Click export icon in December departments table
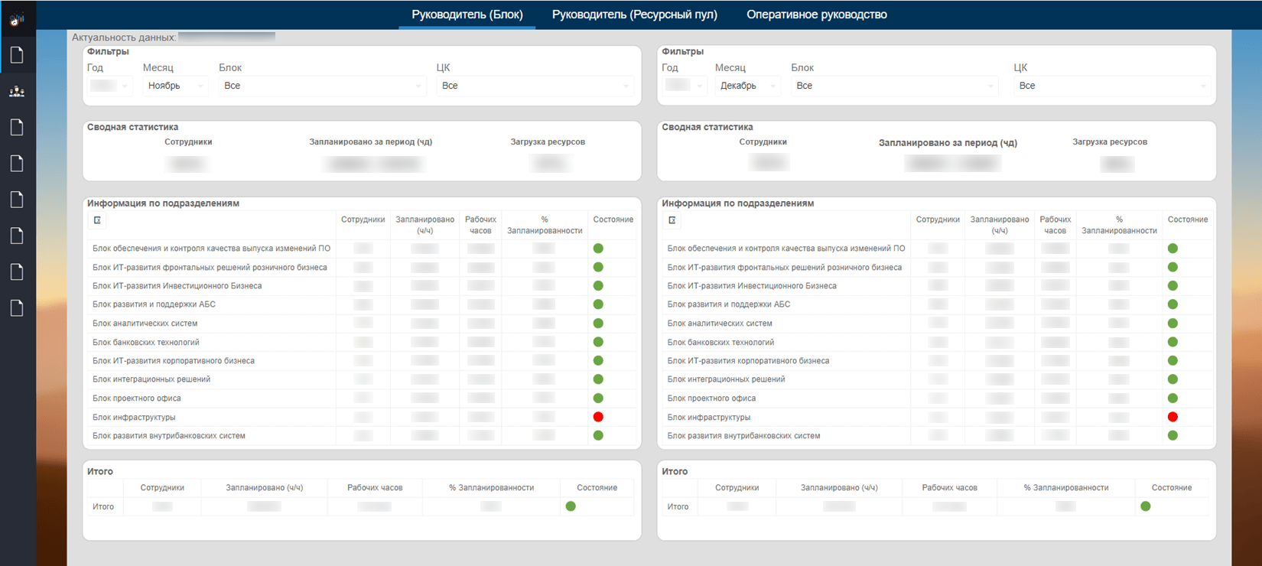 (x=672, y=220)
